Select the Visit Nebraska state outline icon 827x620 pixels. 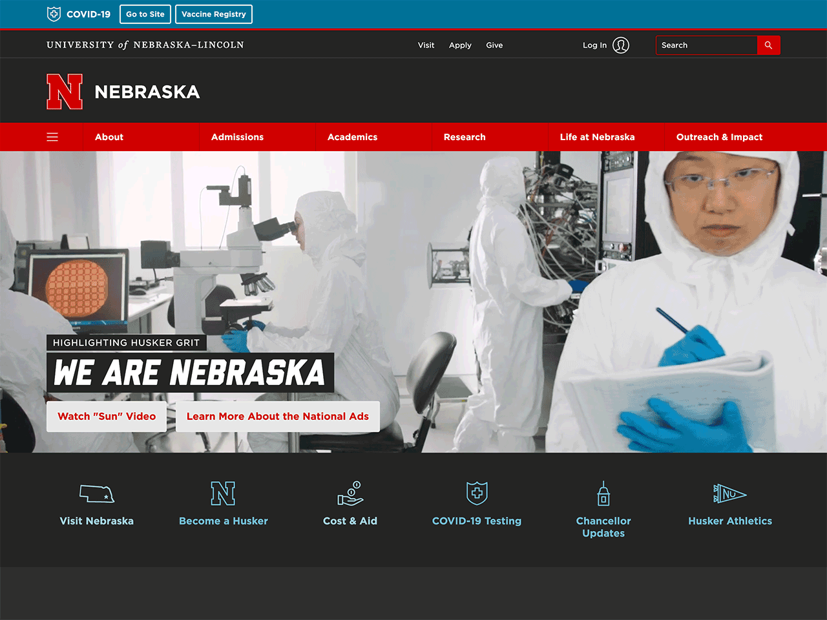point(97,494)
